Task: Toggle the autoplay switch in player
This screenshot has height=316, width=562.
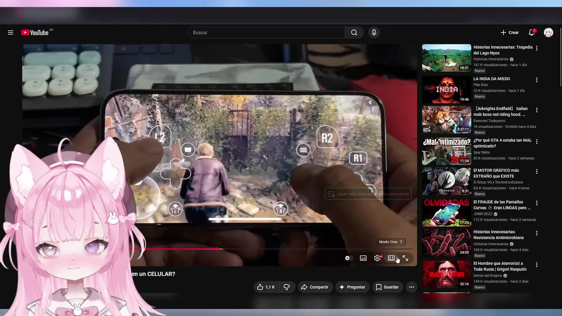Action: (348, 259)
